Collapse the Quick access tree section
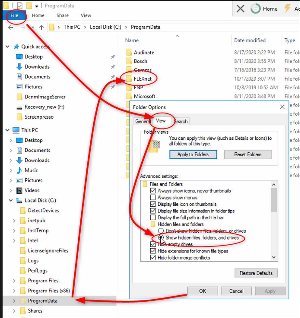This screenshot has width=300, height=318. (x=7, y=47)
